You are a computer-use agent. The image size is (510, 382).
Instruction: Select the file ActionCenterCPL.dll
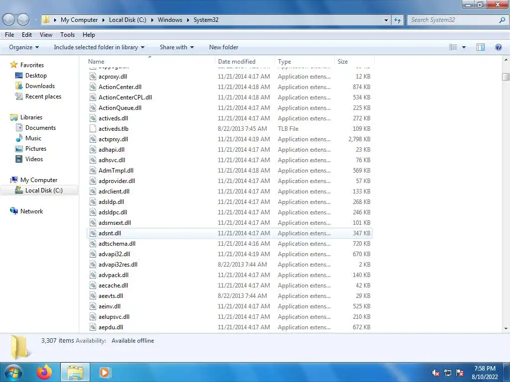pyautogui.click(x=229, y=97)
